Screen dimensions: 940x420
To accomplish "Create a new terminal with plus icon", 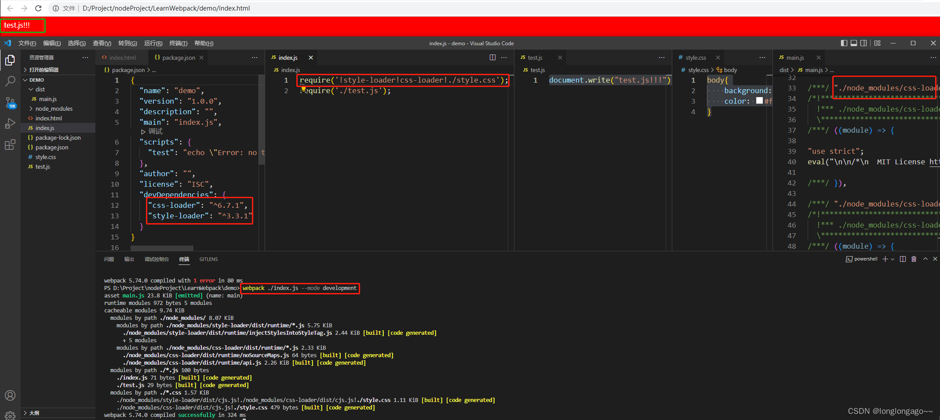I will pyautogui.click(x=885, y=259).
